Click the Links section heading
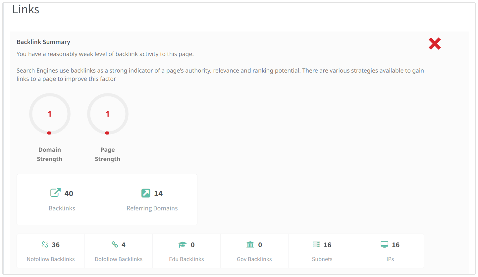 [26, 9]
